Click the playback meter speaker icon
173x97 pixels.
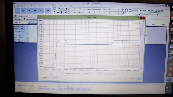[66, 12]
